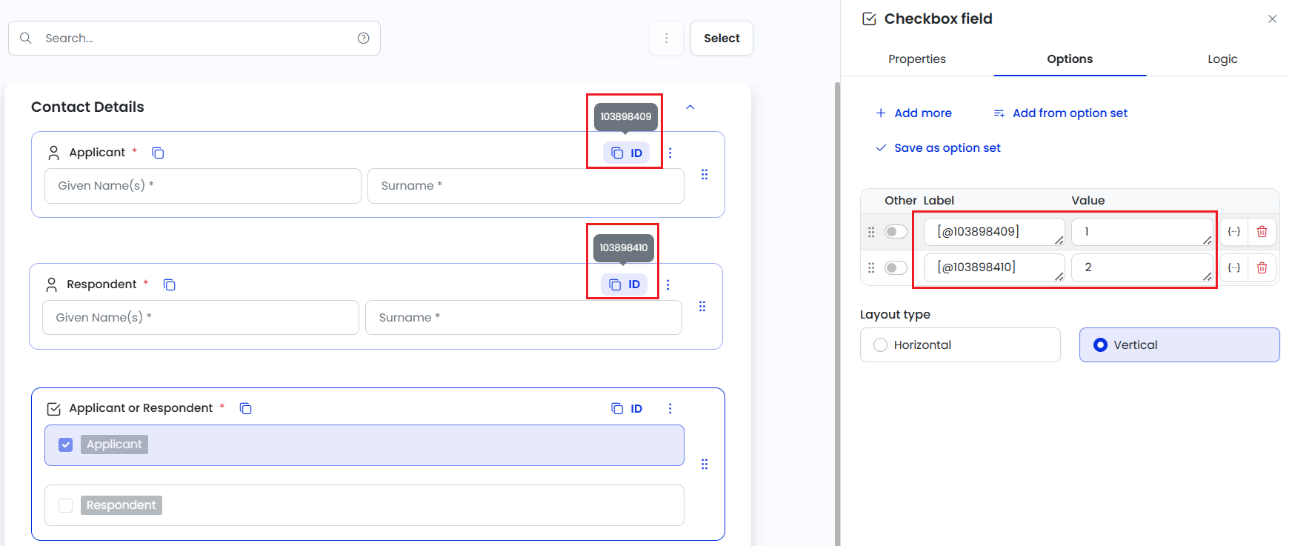Viewport: 1289px width, 546px height.
Task: Open the Applicant field three-dot menu
Action: coord(670,153)
